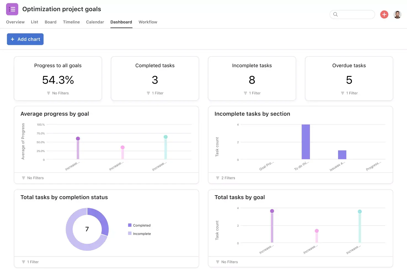
Task: Click the profile avatar in the top right
Action: pos(397,14)
